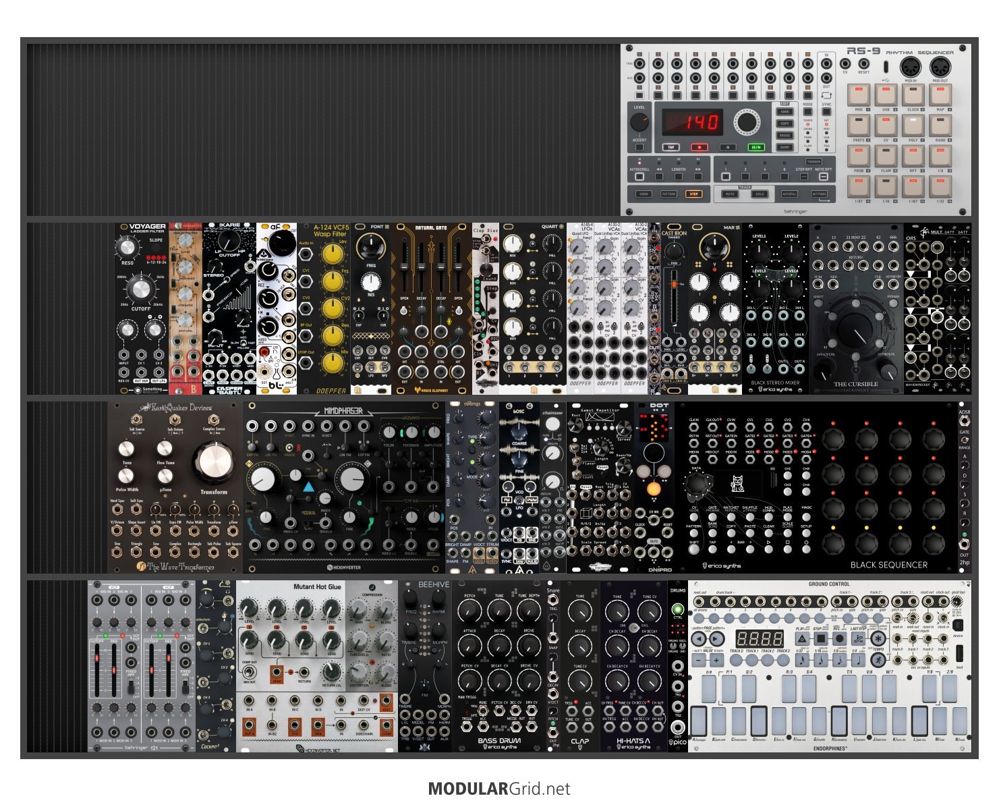
Task: Click Voyager Ladder Filter RESO knob
Action: (127, 248)
